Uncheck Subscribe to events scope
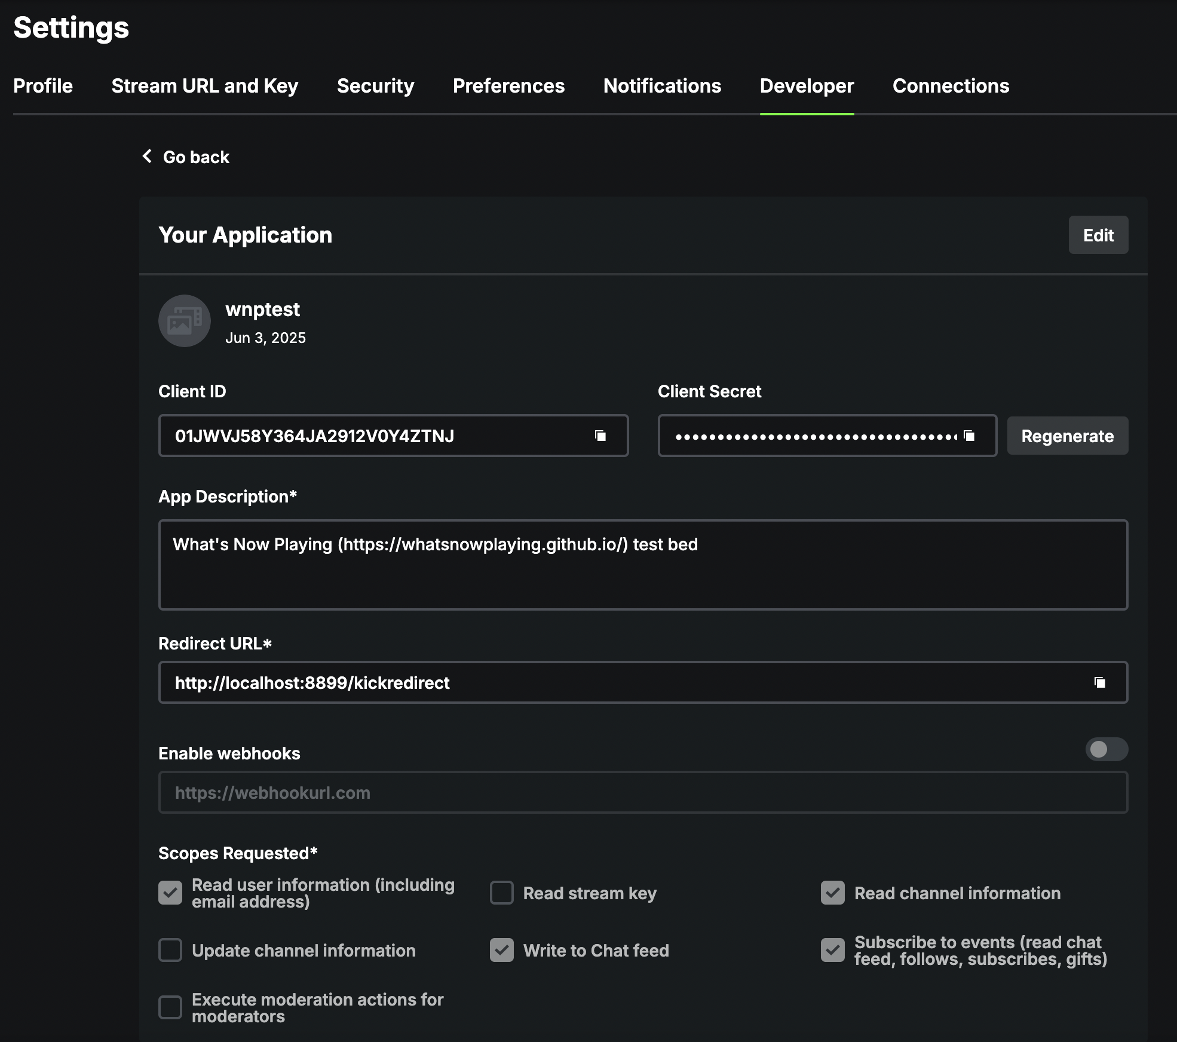This screenshot has height=1042, width=1177. tap(833, 950)
